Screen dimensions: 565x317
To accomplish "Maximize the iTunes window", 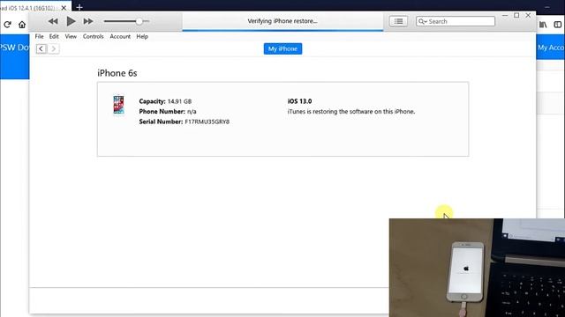I will pos(516,16).
